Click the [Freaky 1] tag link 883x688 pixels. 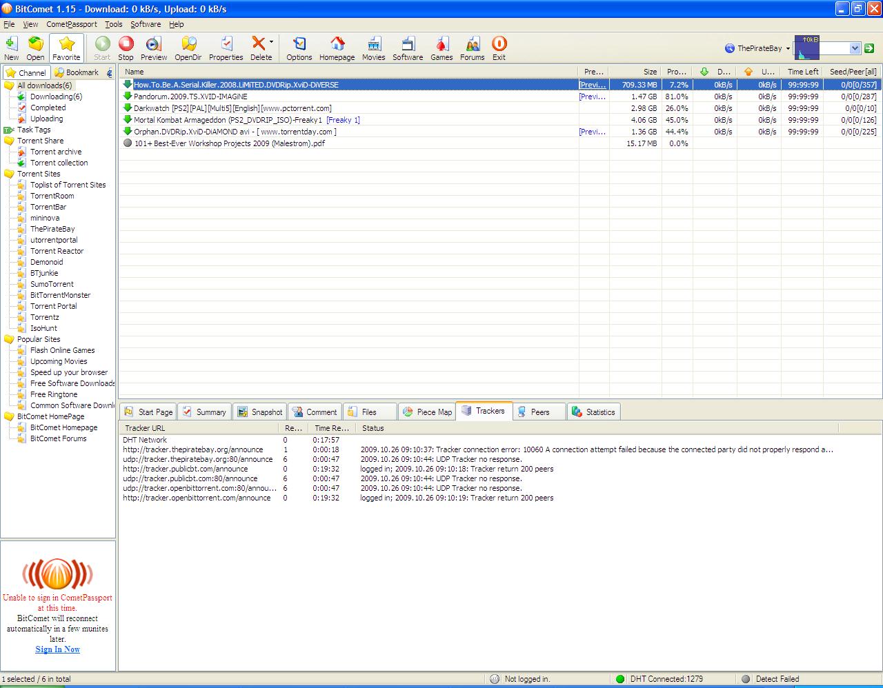click(343, 120)
